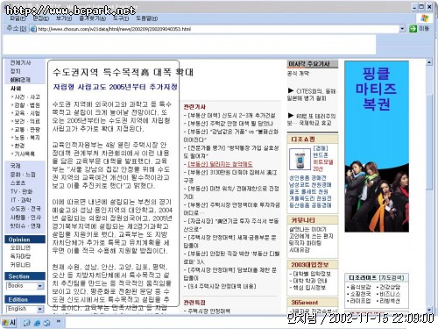Open the 노동·복지 subsection

coord(27,137)
